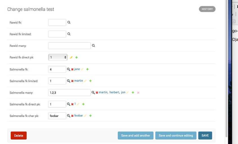This screenshot has width=238, height=144.
Task: Open the jane link
Action: (x=77, y=69)
